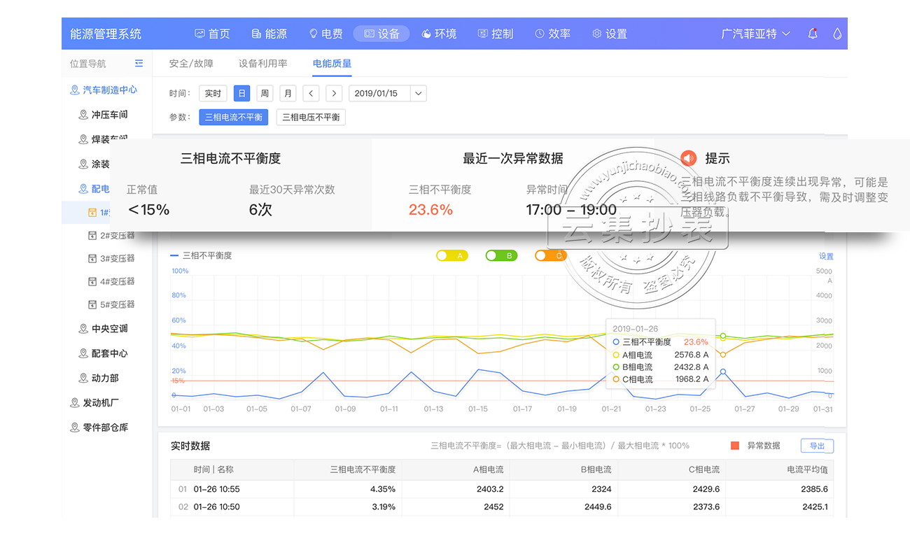Select 发动机厂 in location tree
Image resolution: width=910 pixels, height=559 pixels.
tap(101, 402)
